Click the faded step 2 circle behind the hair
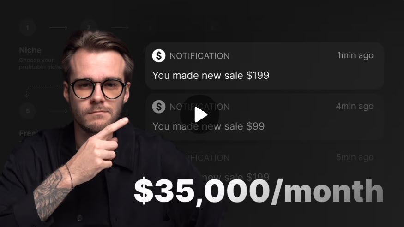This screenshot has width=404, height=227. pos(88,27)
